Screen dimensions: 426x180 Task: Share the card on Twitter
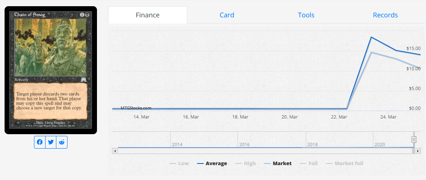[x=51, y=142]
